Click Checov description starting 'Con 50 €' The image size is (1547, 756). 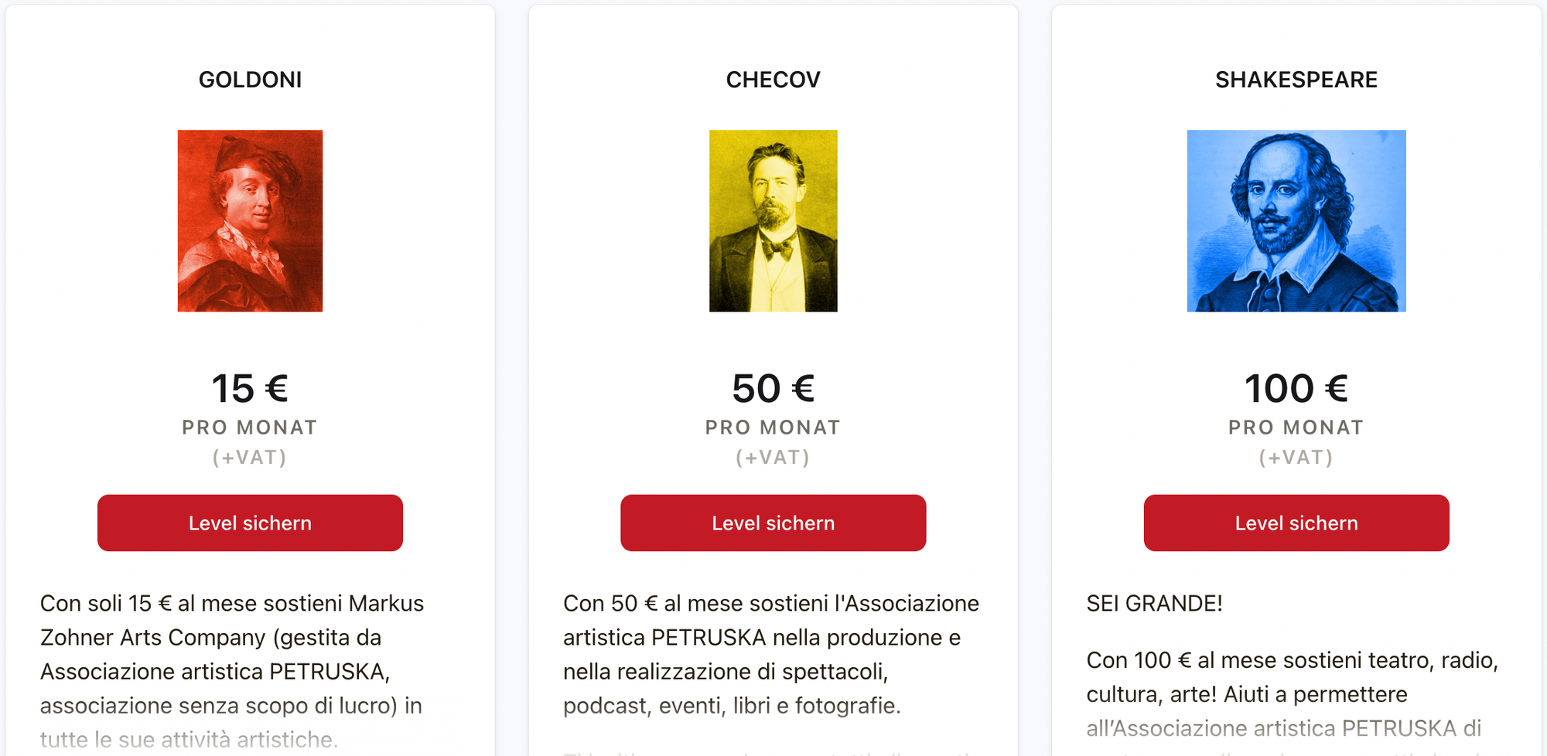point(771,654)
